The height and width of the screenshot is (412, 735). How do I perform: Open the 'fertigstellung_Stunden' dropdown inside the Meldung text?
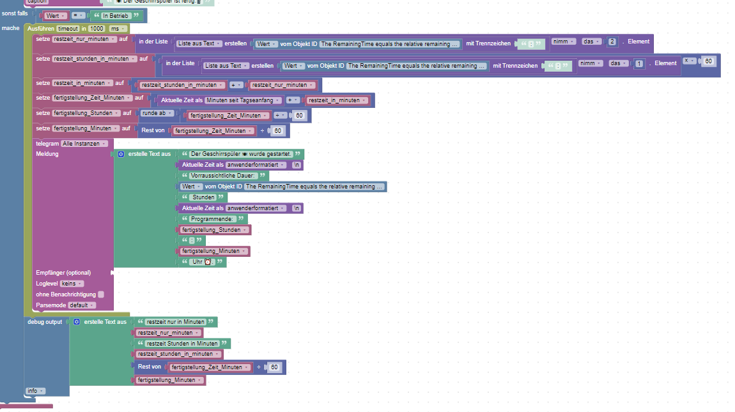pyautogui.click(x=214, y=230)
